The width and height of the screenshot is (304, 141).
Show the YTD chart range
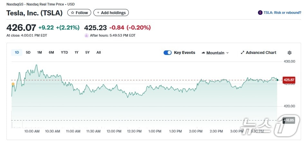point(64,52)
